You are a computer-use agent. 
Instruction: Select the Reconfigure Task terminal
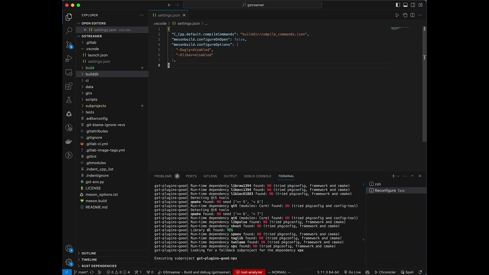point(396,190)
